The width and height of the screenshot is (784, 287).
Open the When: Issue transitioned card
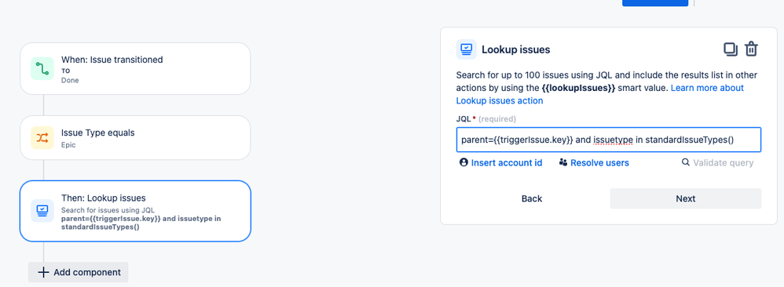pyautogui.click(x=135, y=69)
